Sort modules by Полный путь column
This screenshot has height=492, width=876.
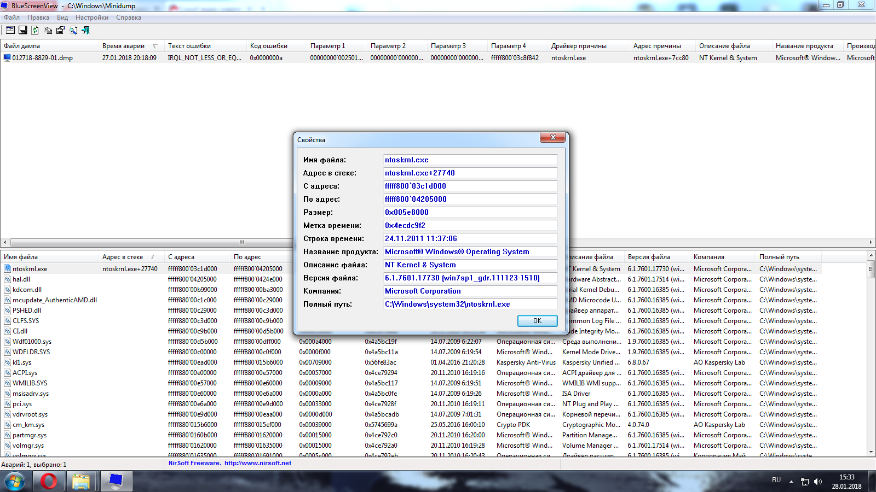788,257
